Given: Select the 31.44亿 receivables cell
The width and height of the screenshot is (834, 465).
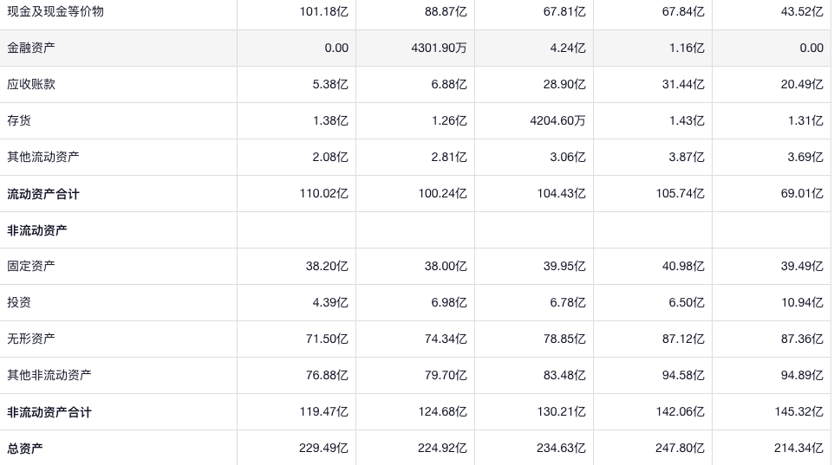Looking at the screenshot, I should (683, 85).
